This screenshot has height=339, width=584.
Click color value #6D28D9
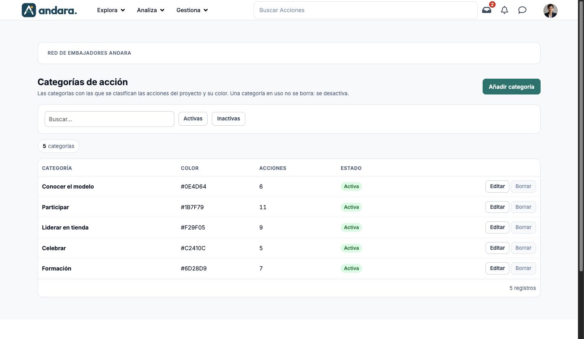[x=194, y=268]
